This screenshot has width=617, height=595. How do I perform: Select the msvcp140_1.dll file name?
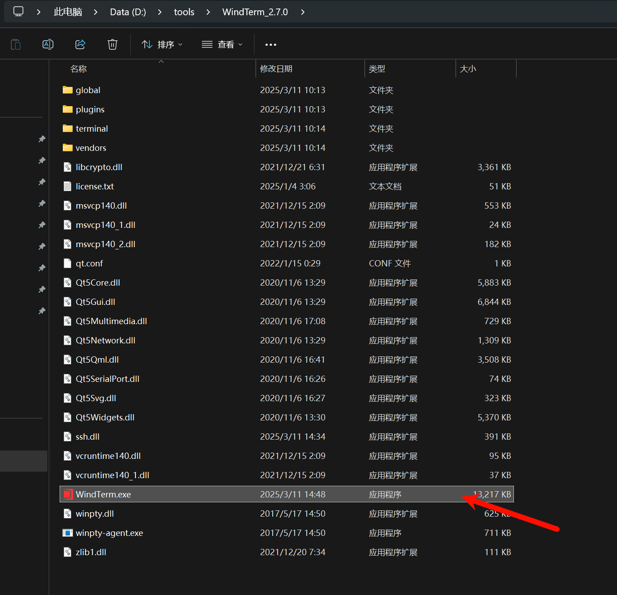[x=105, y=225]
